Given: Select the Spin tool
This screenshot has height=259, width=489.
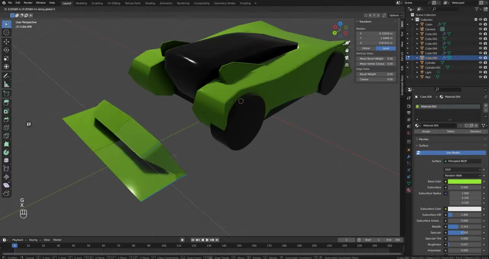Looking at the screenshot, I should click(x=6, y=152).
